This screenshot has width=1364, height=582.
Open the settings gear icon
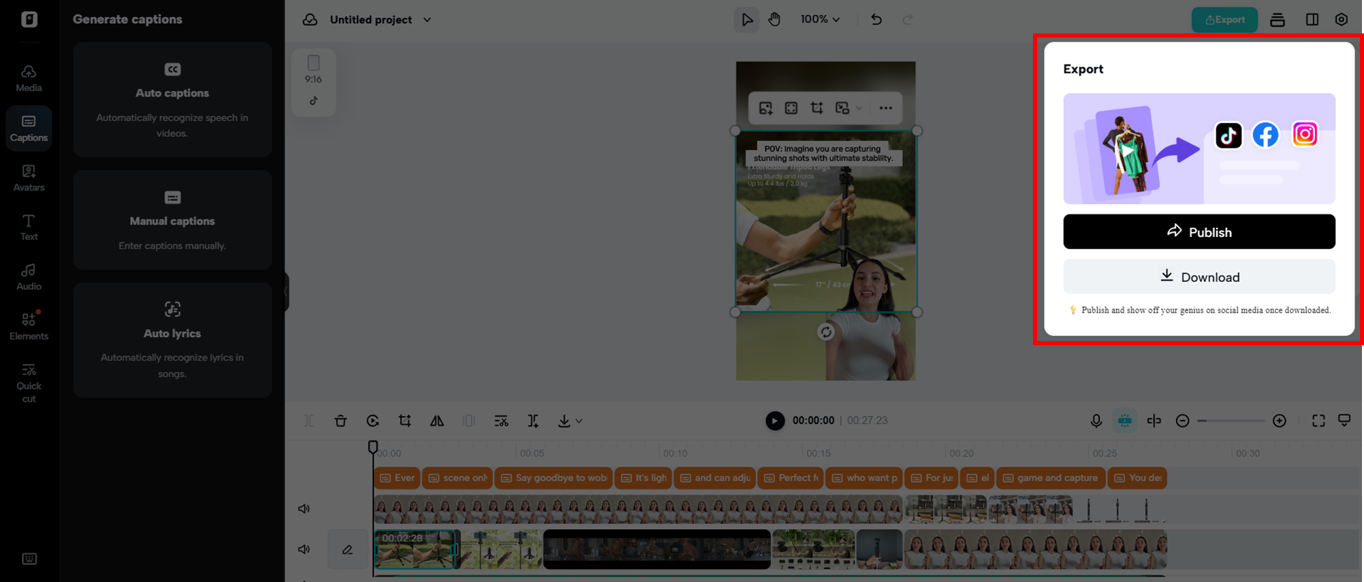click(x=1342, y=20)
